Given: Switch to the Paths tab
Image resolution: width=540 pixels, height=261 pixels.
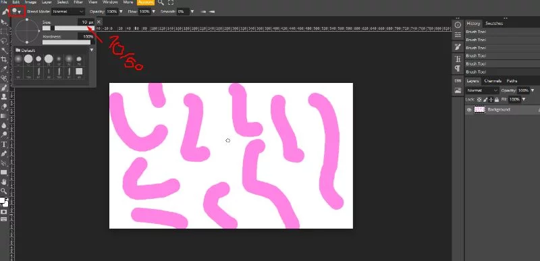Looking at the screenshot, I should point(512,81).
